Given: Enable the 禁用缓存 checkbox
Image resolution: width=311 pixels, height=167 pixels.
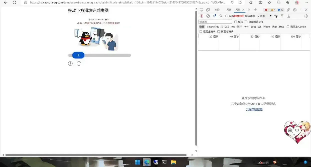Looking at the screenshot, I should point(243,16).
